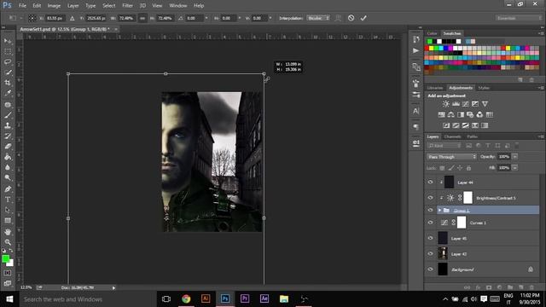Hide the Background layer eye
Image resolution: width=546 pixels, height=307 pixels.
coord(430,269)
